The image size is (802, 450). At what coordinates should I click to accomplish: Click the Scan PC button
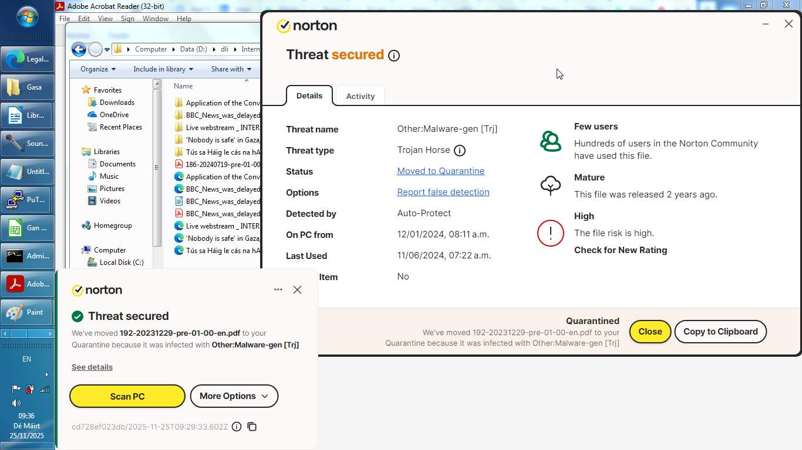(127, 396)
